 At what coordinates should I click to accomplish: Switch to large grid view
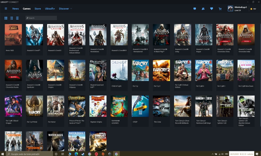pos(6,18)
